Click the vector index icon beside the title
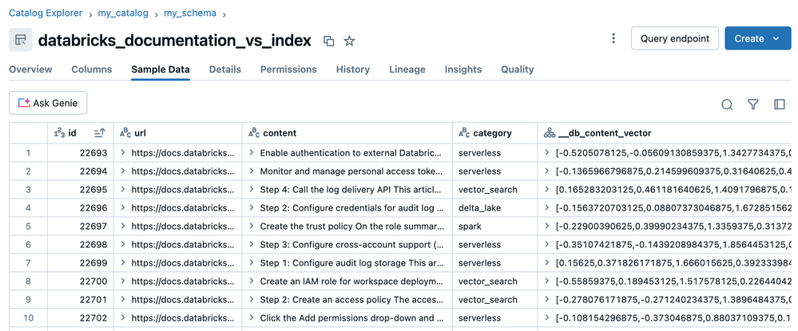The image size is (798, 331). [x=20, y=40]
